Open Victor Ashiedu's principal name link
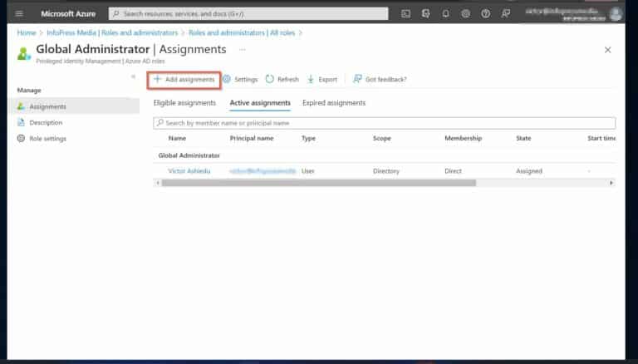This screenshot has height=364, width=638. click(263, 171)
